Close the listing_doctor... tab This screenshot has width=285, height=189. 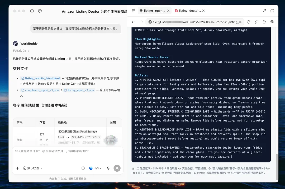click(203, 11)
